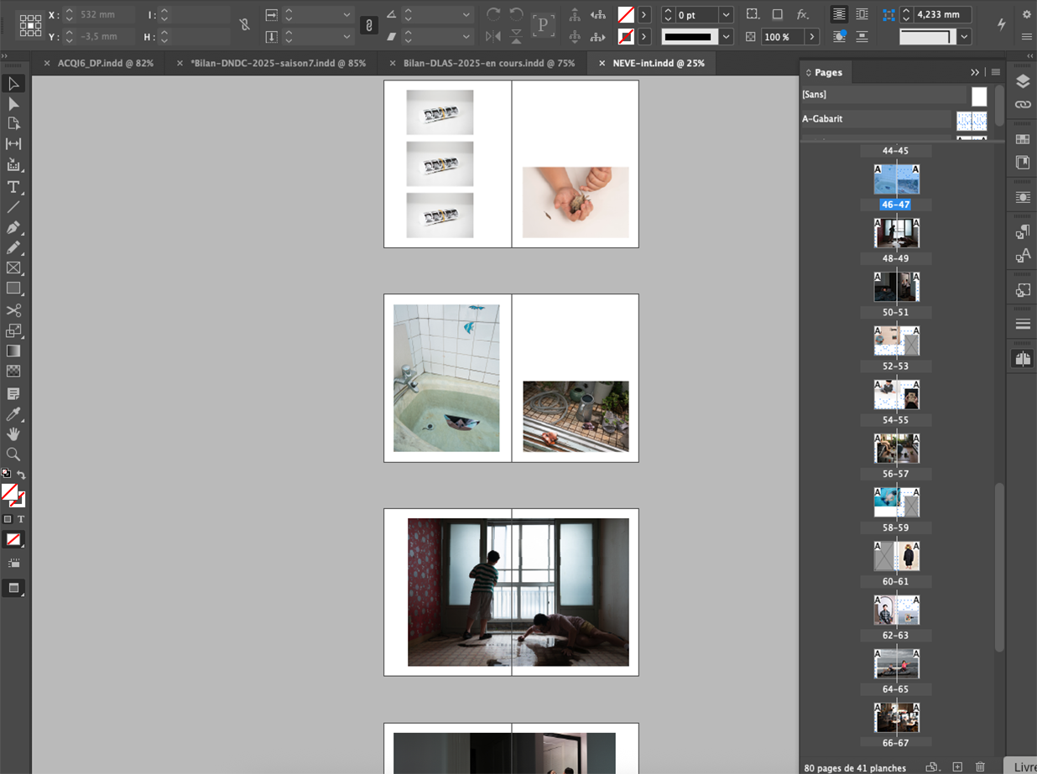Select the Rectangle Frame tool
Screen dimensions: 1037x774
click(x=13, y=268)
